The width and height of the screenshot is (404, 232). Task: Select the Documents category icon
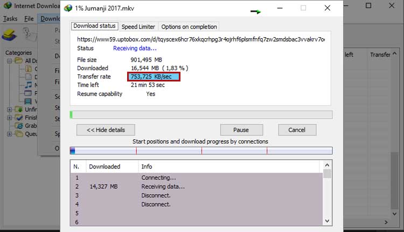point(28,77)
